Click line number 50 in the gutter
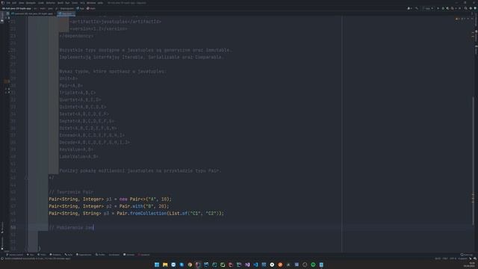Viewport: 478px width, 269px height. (x=13, y=227)
